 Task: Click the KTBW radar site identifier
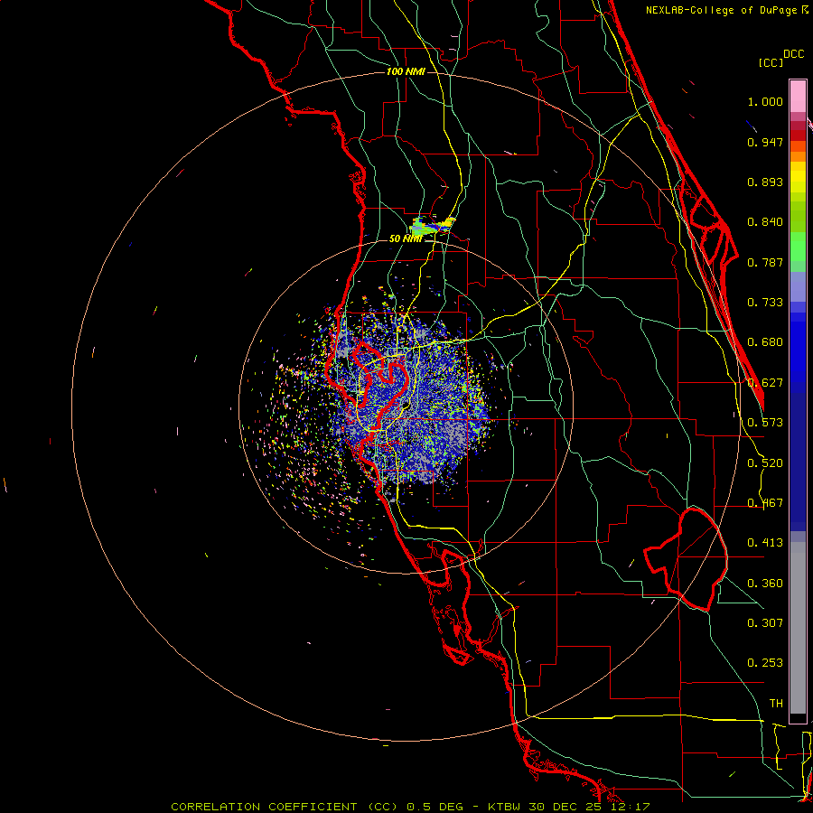pos(506,807)
